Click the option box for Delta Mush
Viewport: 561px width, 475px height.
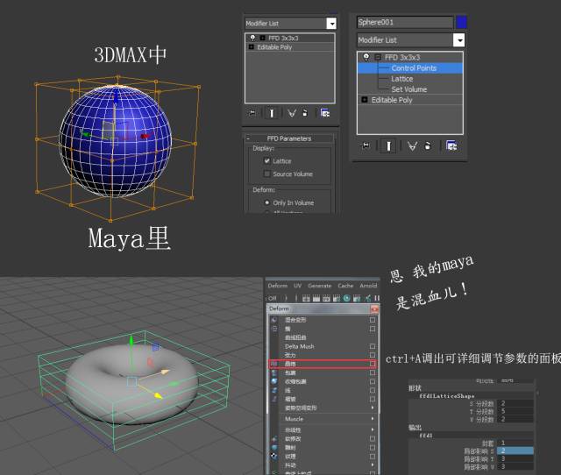pyautogui.click(x=373, y=346)
